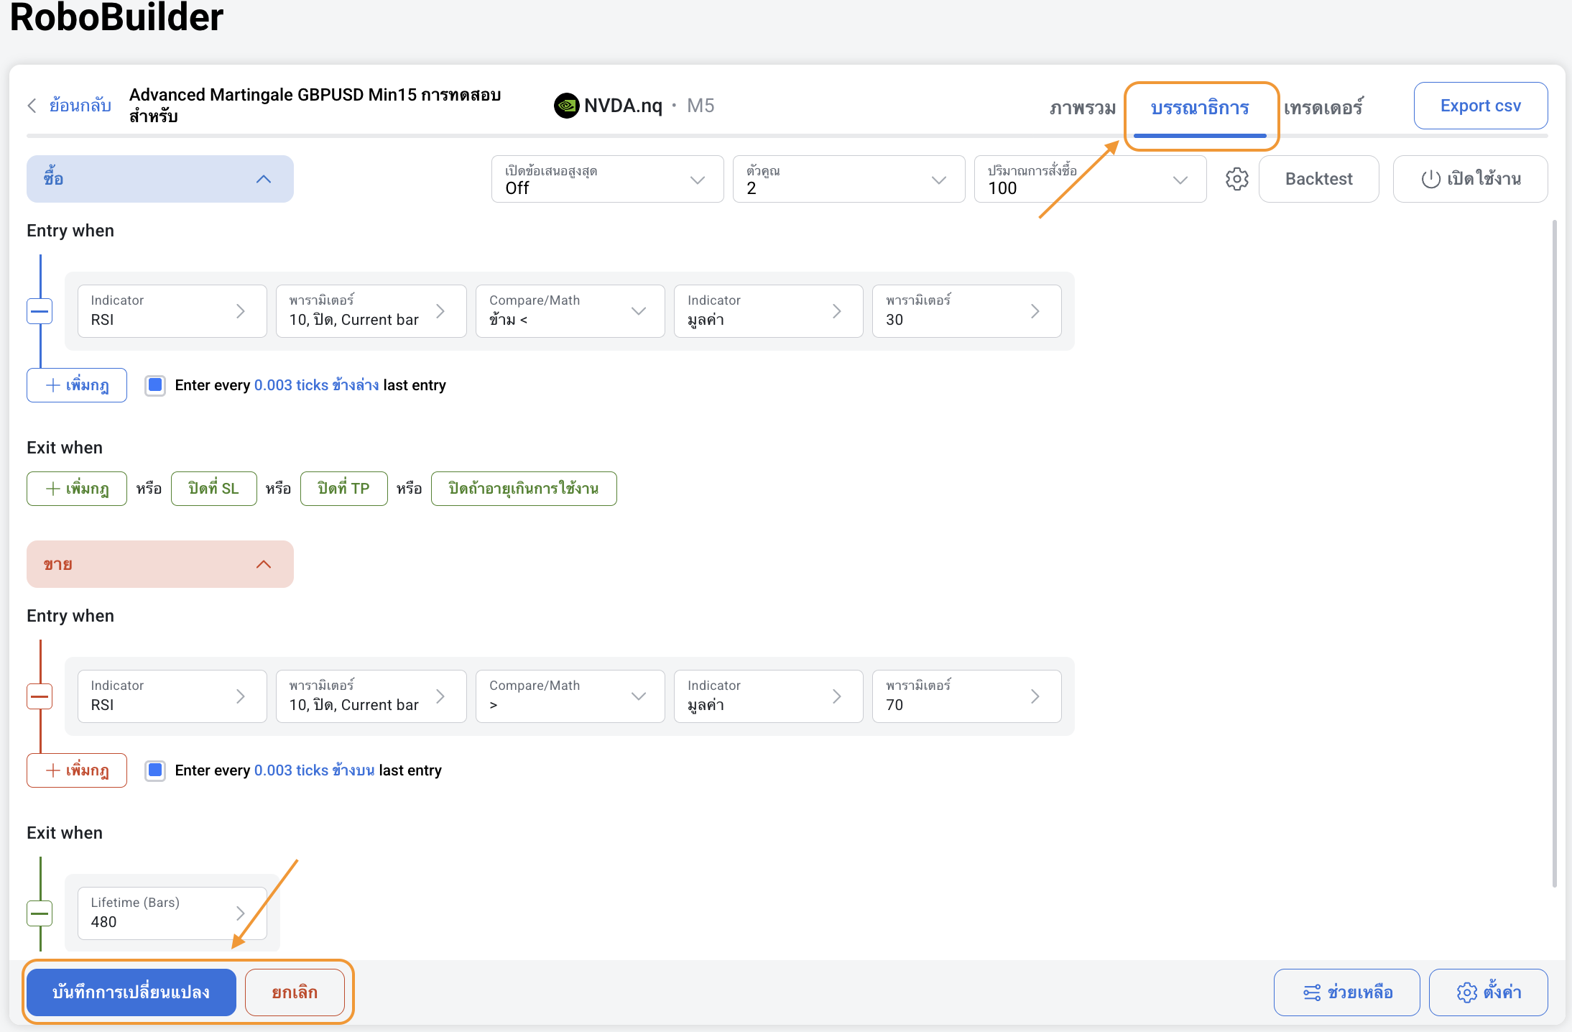Open buy Compare/Math ข้าม < dropdown
Image resolution: width=1572 pixels, height=1032 pixels.
click(x=569, y=311)
